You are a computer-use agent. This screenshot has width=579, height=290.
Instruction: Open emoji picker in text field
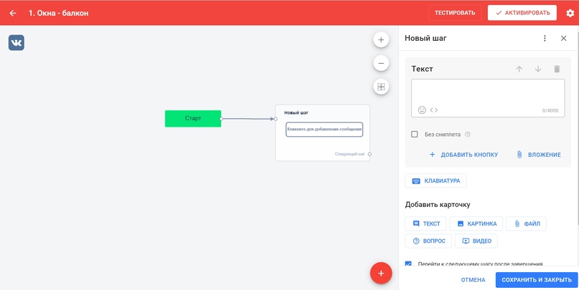(x=422, y=110)
